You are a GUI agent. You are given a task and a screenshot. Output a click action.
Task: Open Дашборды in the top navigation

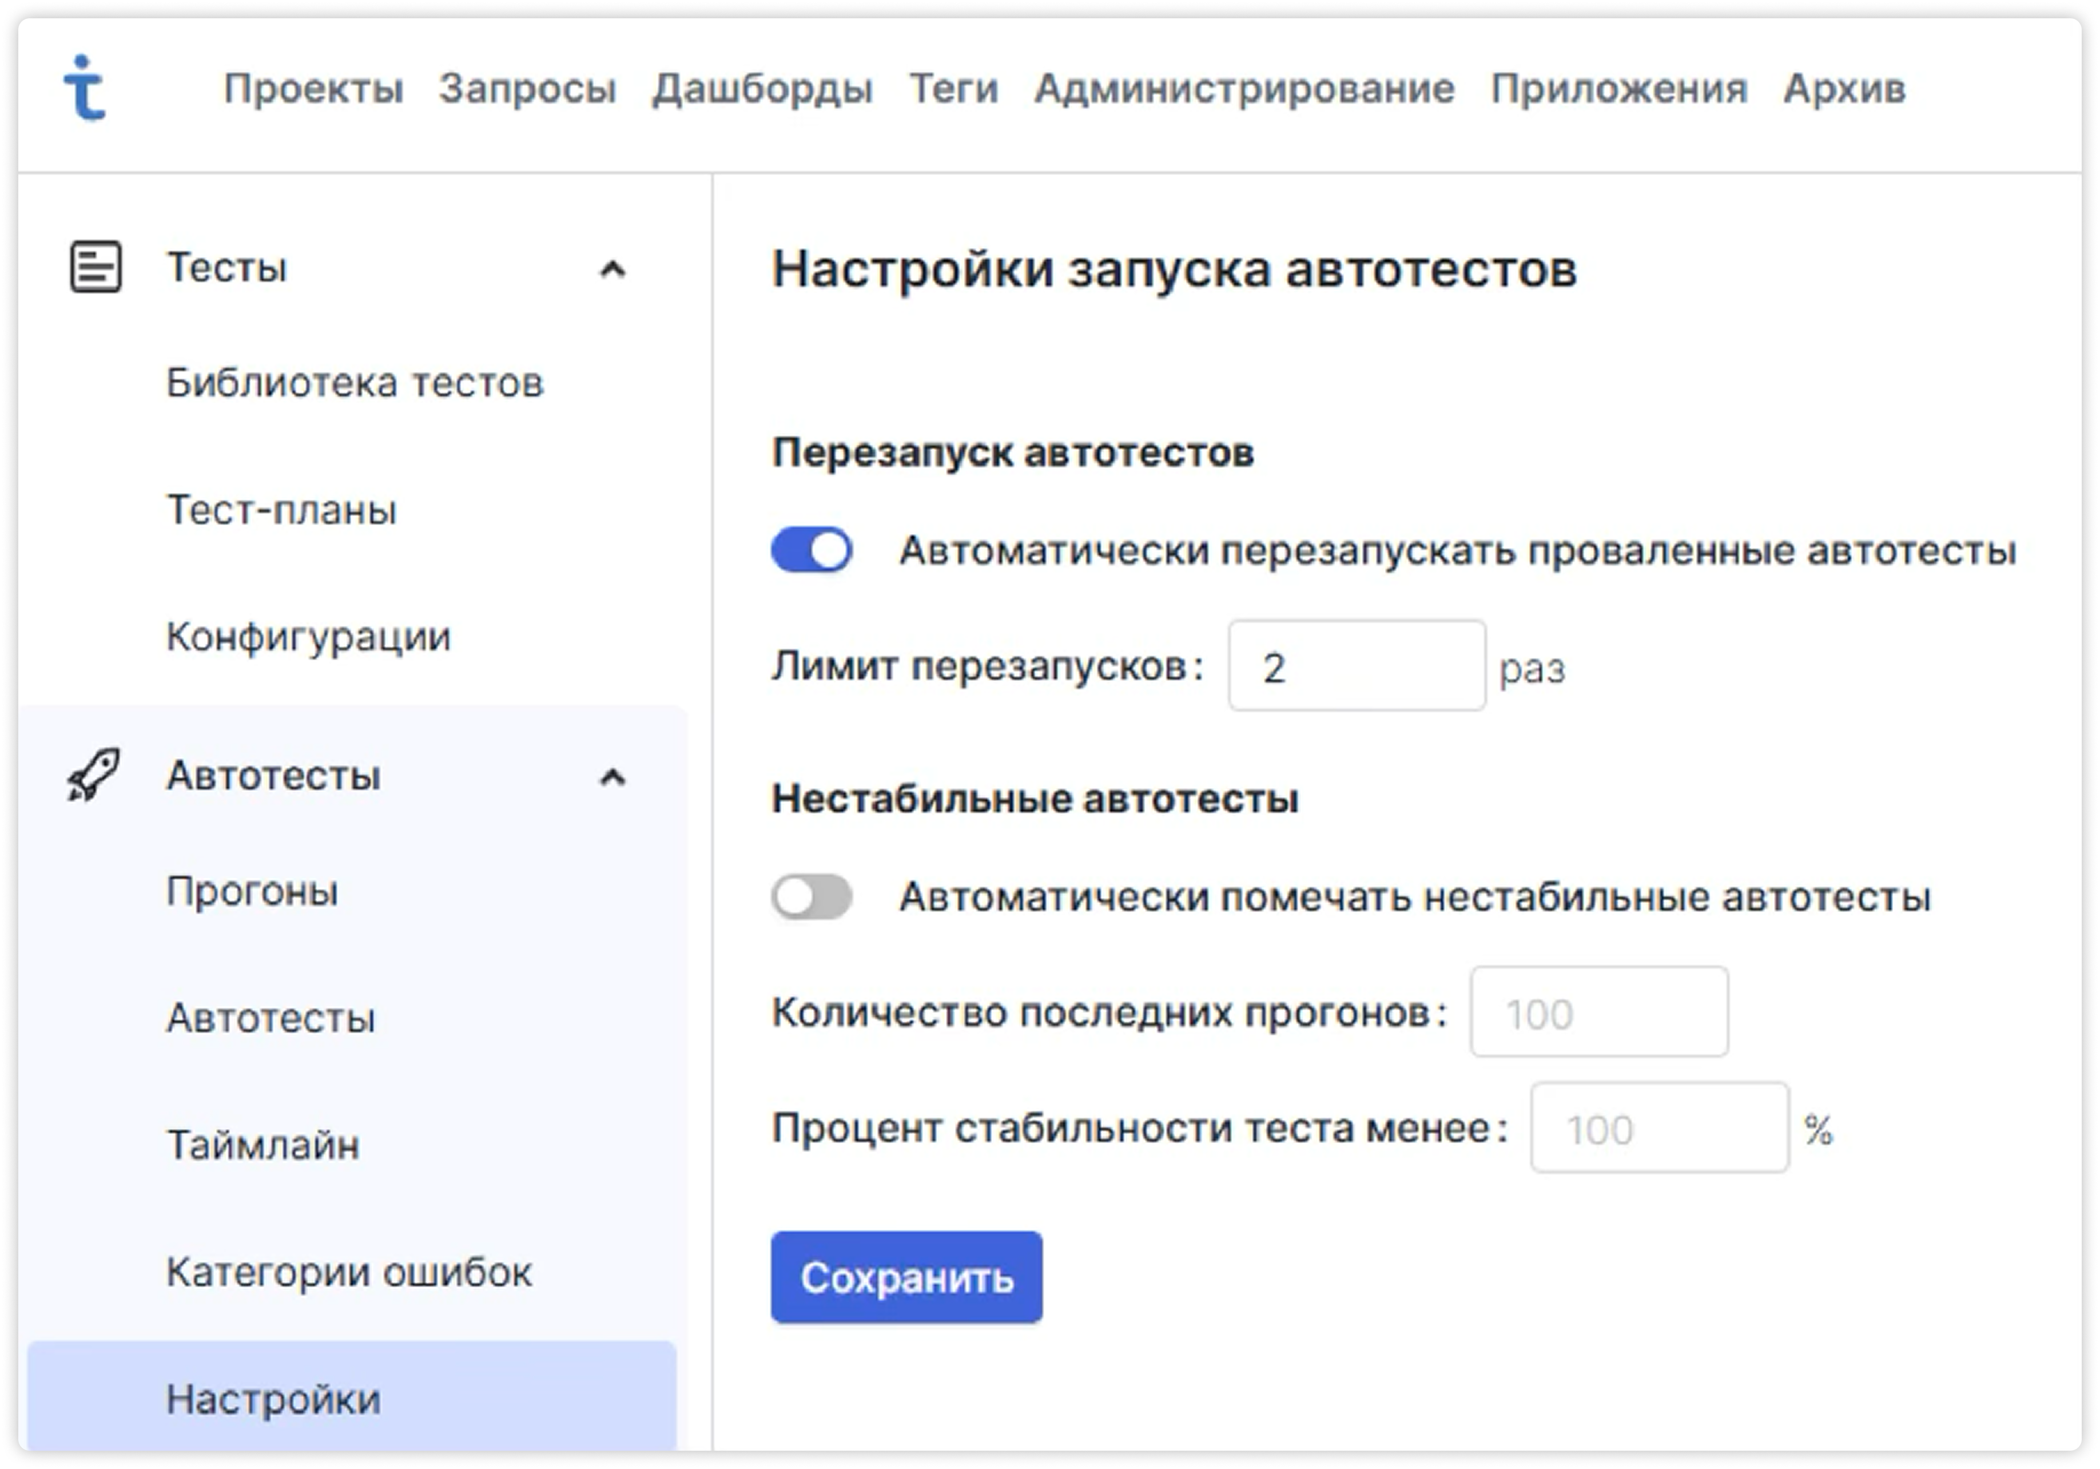pyautogui.click(x=763, y=89)
